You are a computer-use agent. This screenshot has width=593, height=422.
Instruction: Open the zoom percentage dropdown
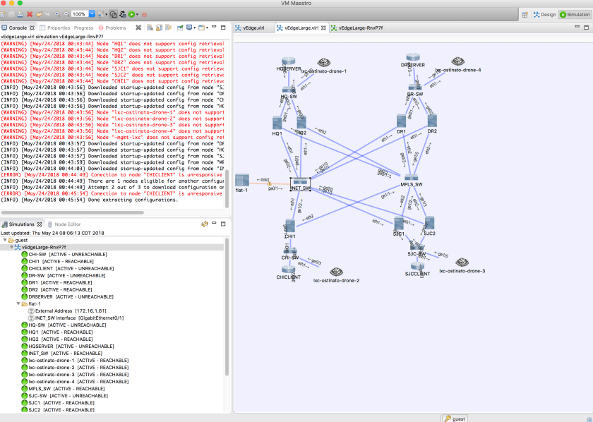(x=90, y=14)
